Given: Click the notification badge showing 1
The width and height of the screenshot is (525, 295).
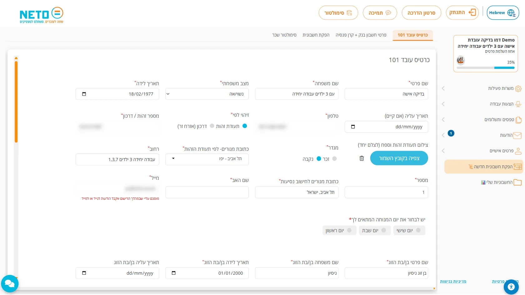Looking at the screenshot, I should pyautogui.click(x=451, y=133).
